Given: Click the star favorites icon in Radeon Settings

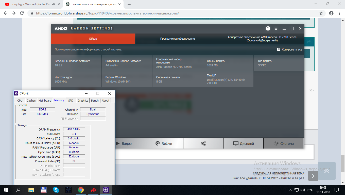Looking at the screenshot, I should tap(276, 28).
